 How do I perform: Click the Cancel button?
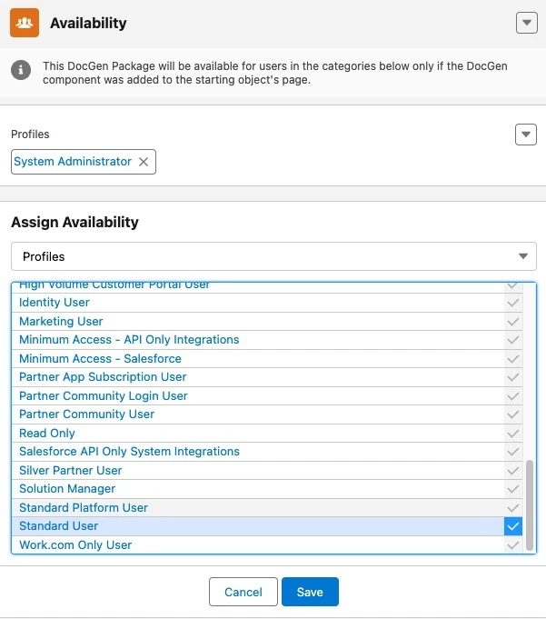pos(243,592)
